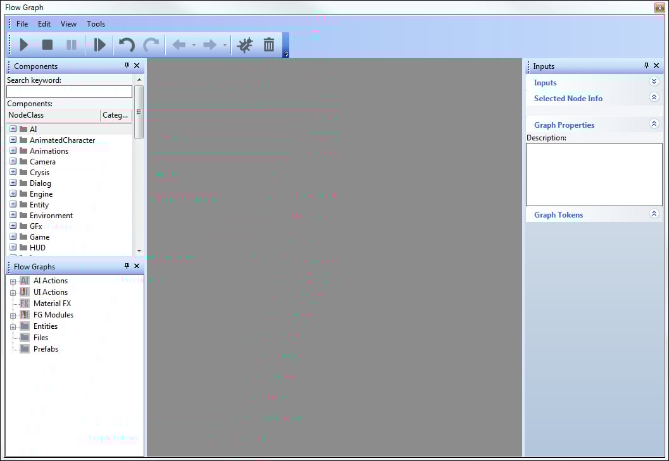Image resolution: width=669 pixels, height=461 pixels.
Task: Click in the Search keyword field
Action: (69, 92)
